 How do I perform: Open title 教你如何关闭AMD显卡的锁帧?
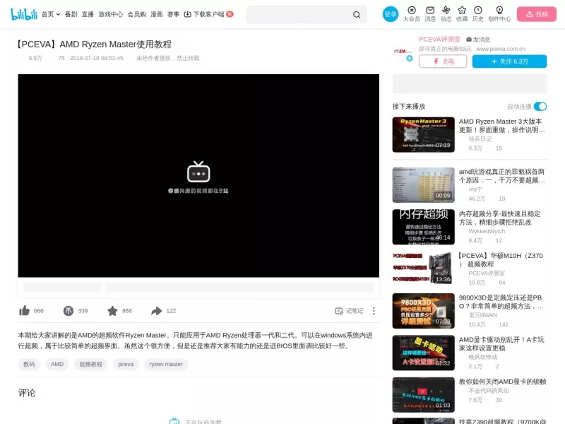coord(503,382)
